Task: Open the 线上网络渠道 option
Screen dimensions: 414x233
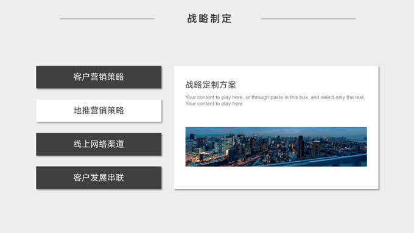Action: [99, 144]
